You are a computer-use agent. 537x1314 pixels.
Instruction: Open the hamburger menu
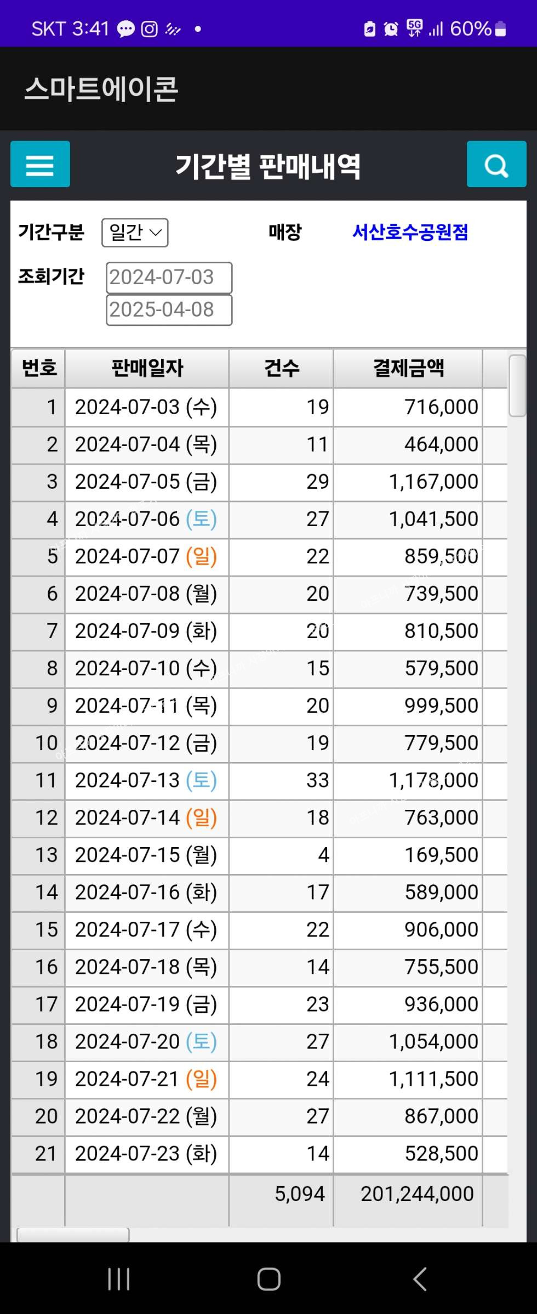40,164
